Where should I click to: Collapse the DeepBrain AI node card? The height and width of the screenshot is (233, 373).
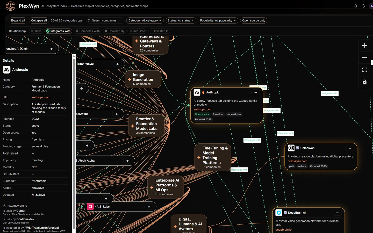[x=337, y=213]
